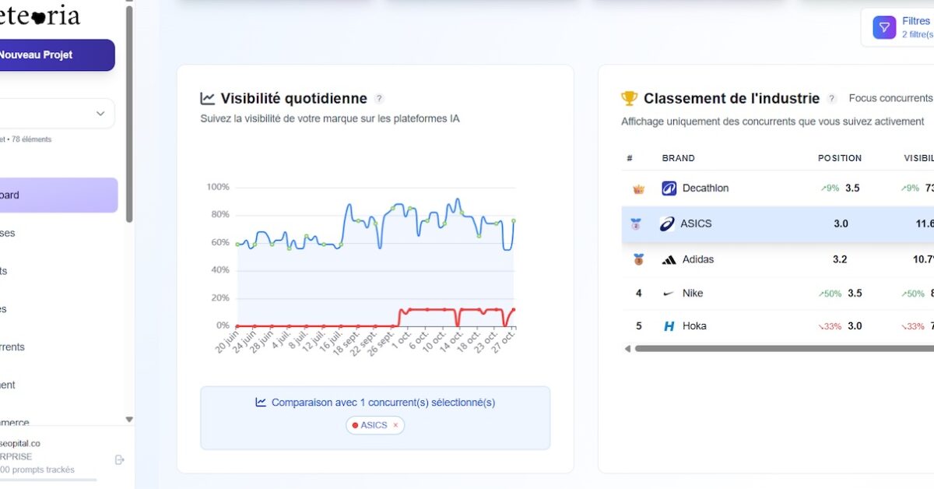The width and height of the screenshot is (934, 489).
Task: Click the Adidas three-stripe logo
Action: tap(669, 260)
